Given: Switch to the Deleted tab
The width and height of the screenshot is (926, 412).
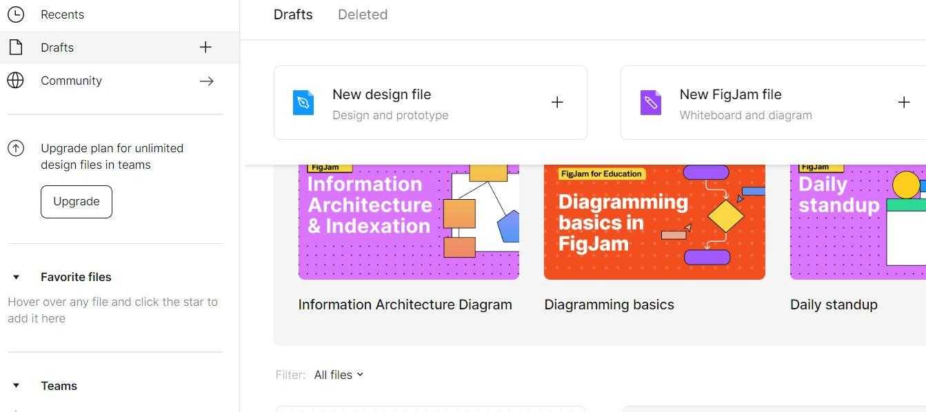Looking at the screenshot, I should (x=362, y=14).
